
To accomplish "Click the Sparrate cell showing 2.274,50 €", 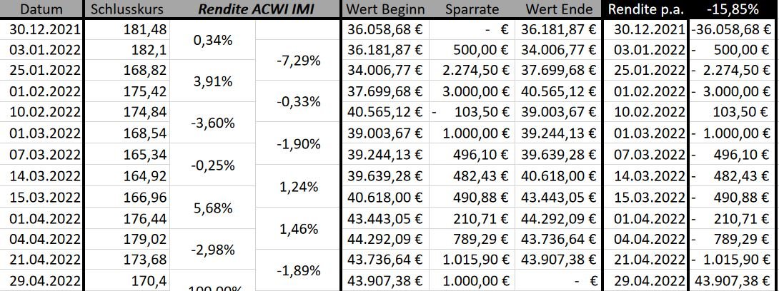I will click(472, 70).
